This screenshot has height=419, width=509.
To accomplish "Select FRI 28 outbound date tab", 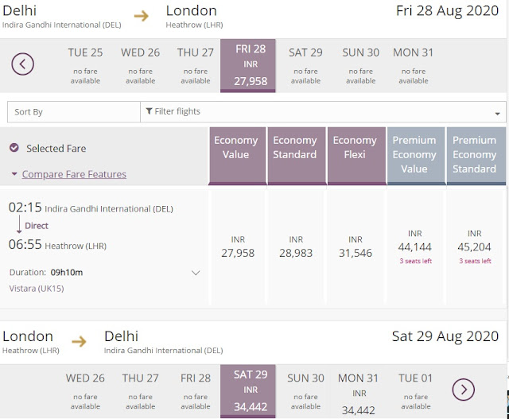I will (248, 66).
